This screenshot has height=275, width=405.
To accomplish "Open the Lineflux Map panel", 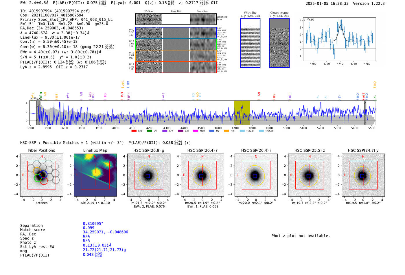I will (95, 175).
